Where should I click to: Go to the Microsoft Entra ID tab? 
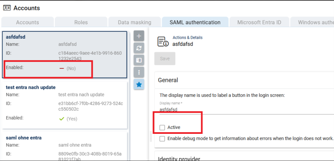(x=259, y=22)
